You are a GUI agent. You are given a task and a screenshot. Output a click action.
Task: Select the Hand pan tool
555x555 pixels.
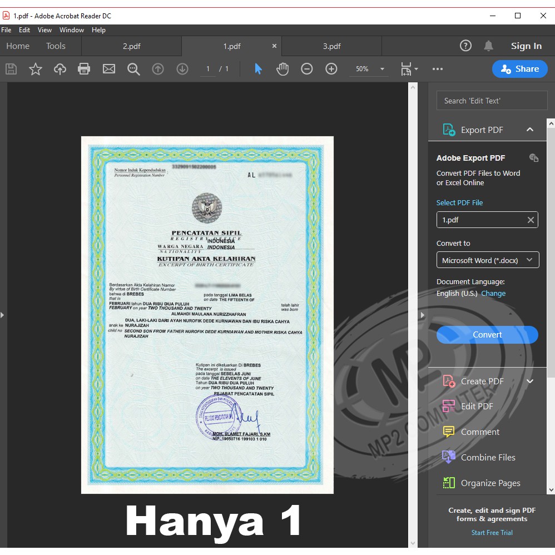tap(283, 69)
